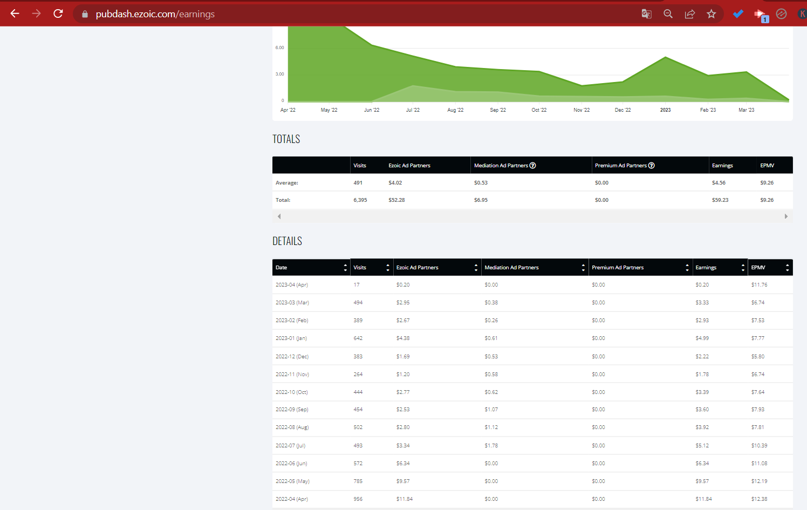Screen dimensions: 807x510
Task: Click the browser forward arrow
Action: coord(37,13)
